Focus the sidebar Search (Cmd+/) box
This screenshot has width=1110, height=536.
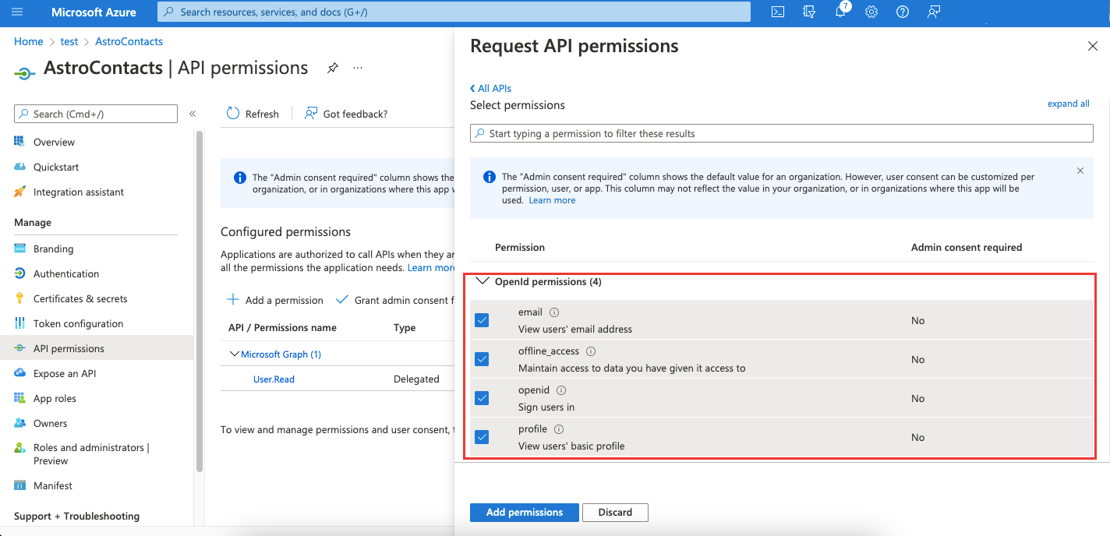96,114
